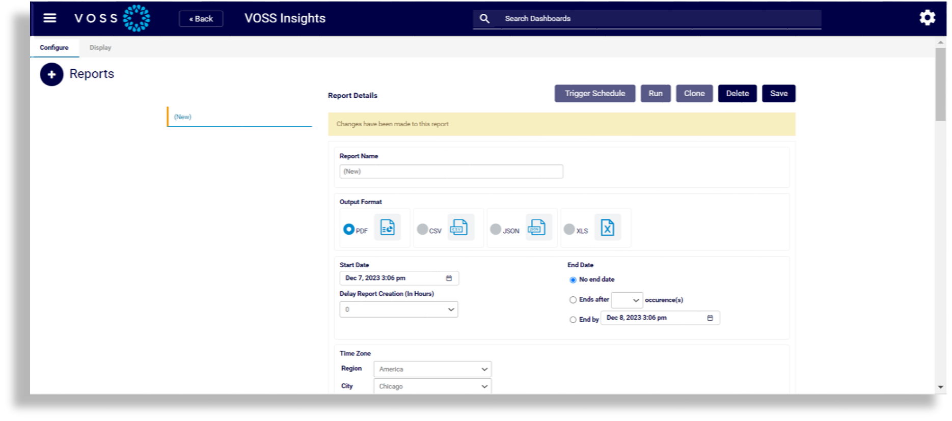
Task: Click the scrollbar down arrow
Action: coord(940,387)
